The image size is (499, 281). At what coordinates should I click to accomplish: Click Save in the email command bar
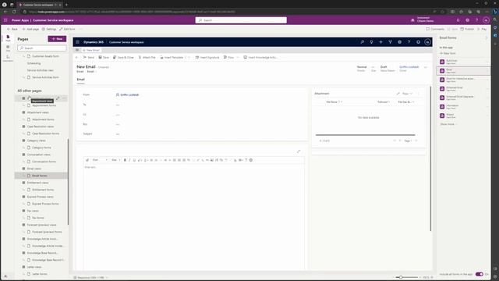pyautogui.click(x=104, y=57)
